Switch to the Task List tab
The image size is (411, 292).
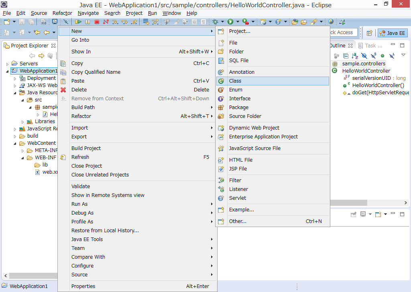point(370,46)
